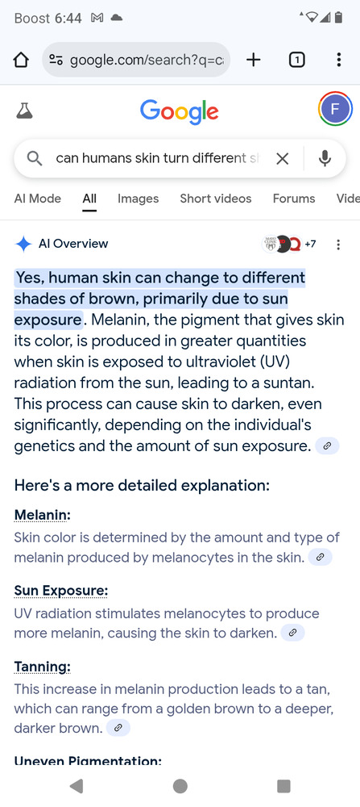Open source link after sun exposure paragraph
The width and height of the screenshot is (360, 807).
click(327, 446)
